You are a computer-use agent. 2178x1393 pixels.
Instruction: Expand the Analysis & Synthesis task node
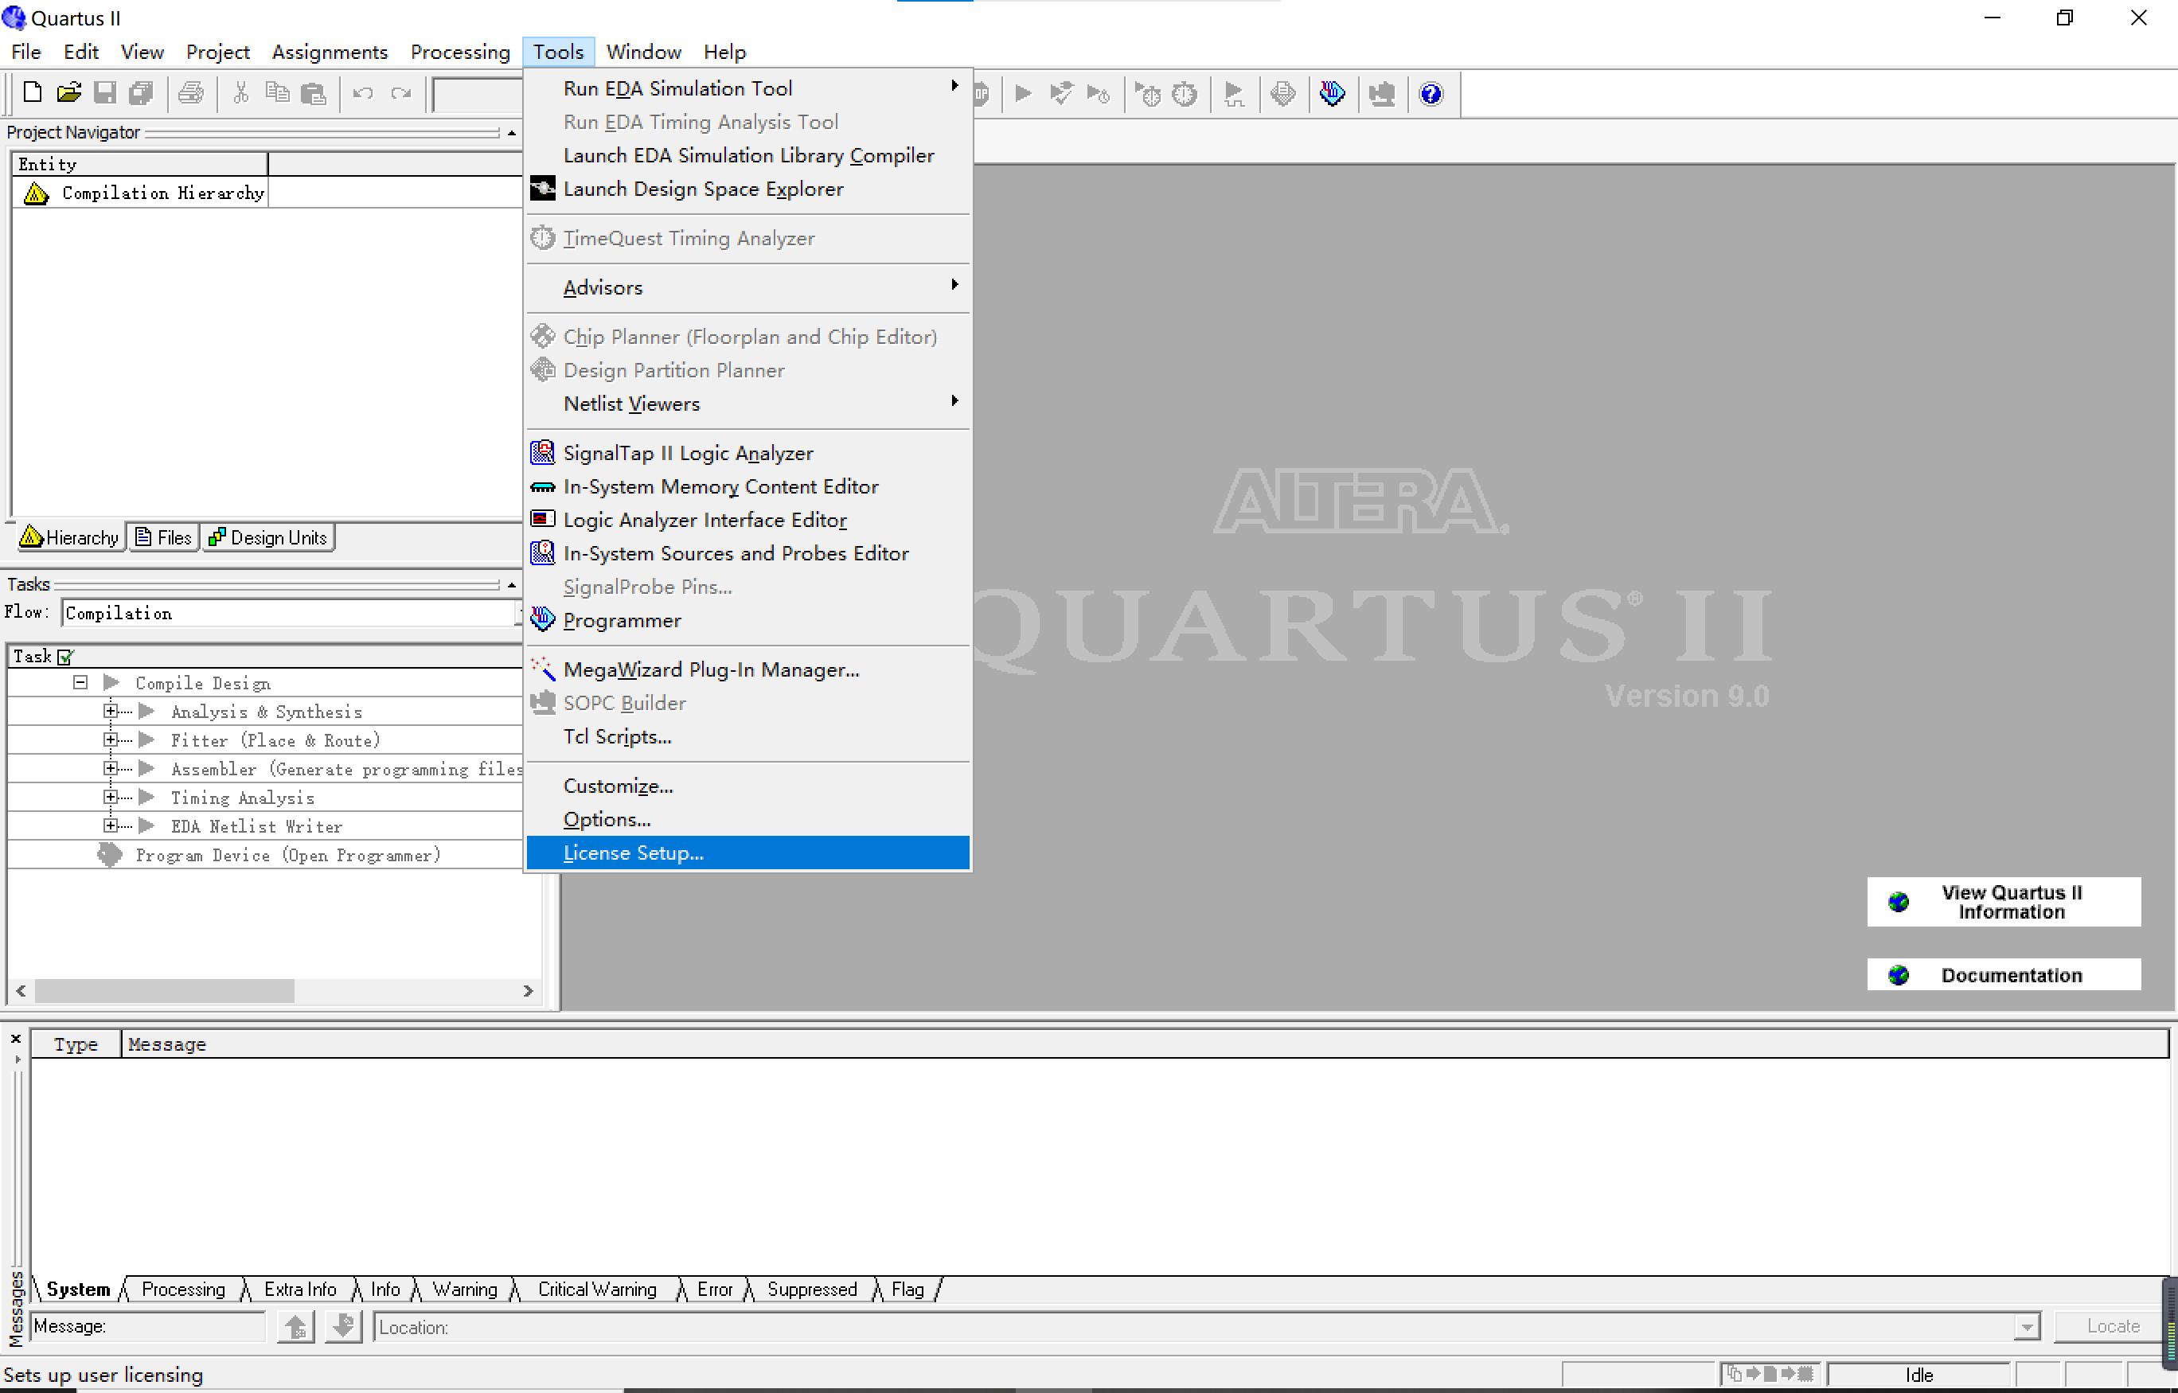point(111,711)
